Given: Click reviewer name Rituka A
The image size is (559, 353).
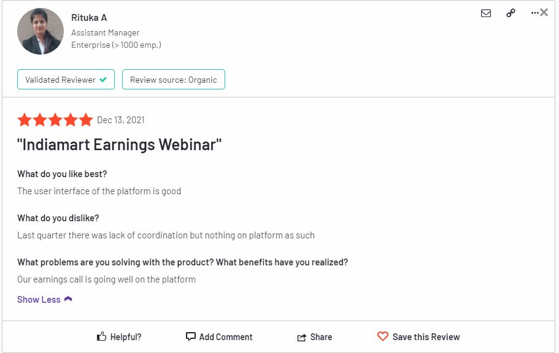Looking at the screenshot, I should [x=89, y=18].
